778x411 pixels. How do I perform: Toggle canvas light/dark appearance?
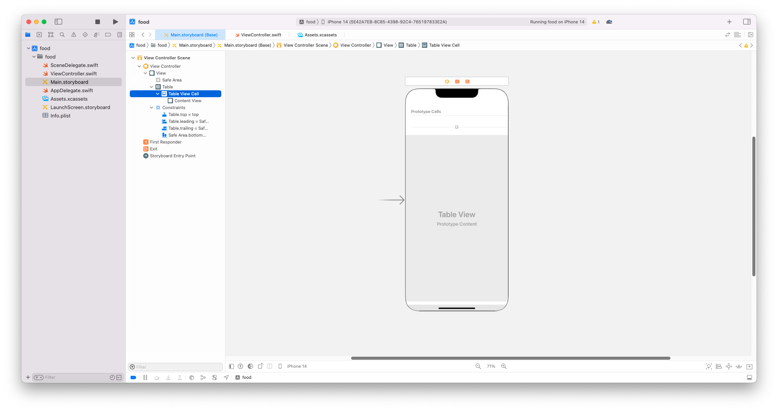pos(250,366)
